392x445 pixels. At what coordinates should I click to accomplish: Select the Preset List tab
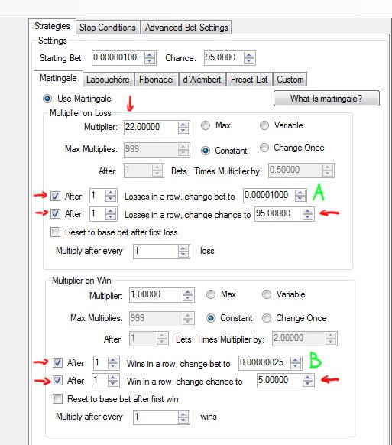coord(249,80)
